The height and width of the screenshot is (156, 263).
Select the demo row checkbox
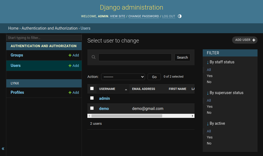tap(92, 108)
